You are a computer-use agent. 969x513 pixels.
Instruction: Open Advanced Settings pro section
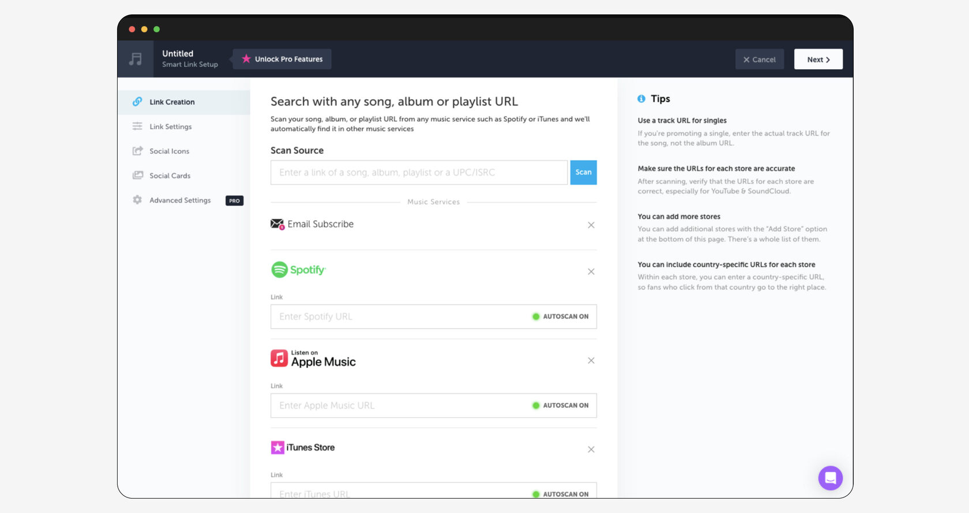tap(180, 201)
